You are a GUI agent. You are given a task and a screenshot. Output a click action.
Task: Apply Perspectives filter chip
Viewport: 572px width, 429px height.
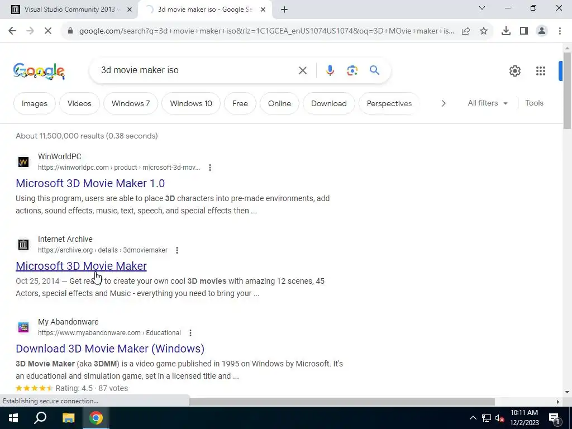(x=389, y=103)
